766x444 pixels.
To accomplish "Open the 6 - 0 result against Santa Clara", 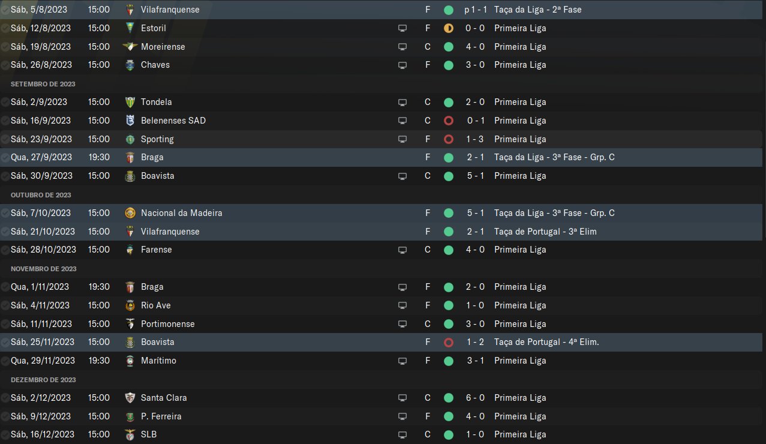I will [475, 398].
